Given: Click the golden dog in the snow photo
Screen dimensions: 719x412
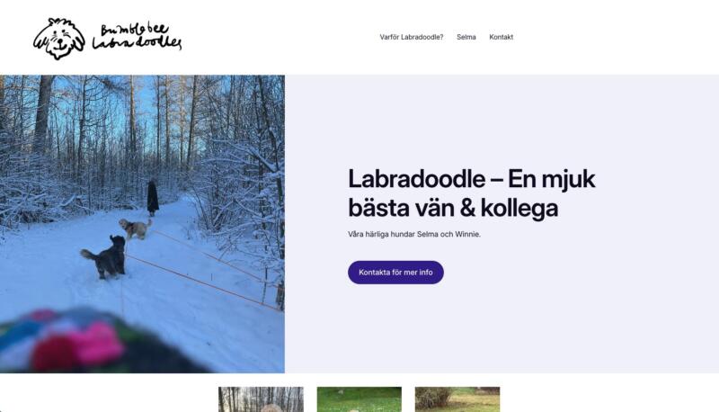Looking at the screenshot, I should [134, 228].
